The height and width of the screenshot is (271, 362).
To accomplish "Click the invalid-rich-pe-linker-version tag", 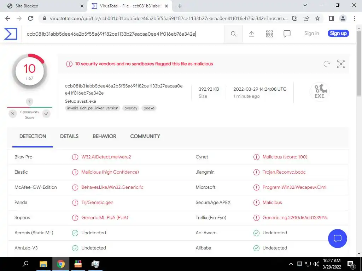I will [x=93, y=108].
